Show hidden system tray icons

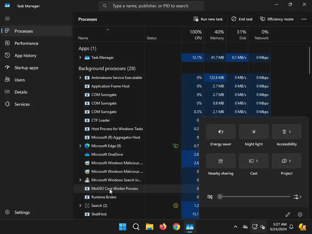236,227
